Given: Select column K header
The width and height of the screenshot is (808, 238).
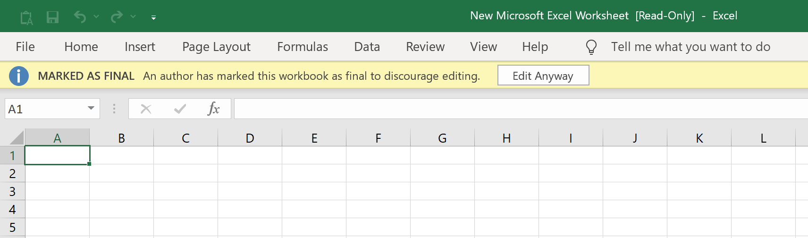Looking at the screenshot, I should [x=699, y=138].
